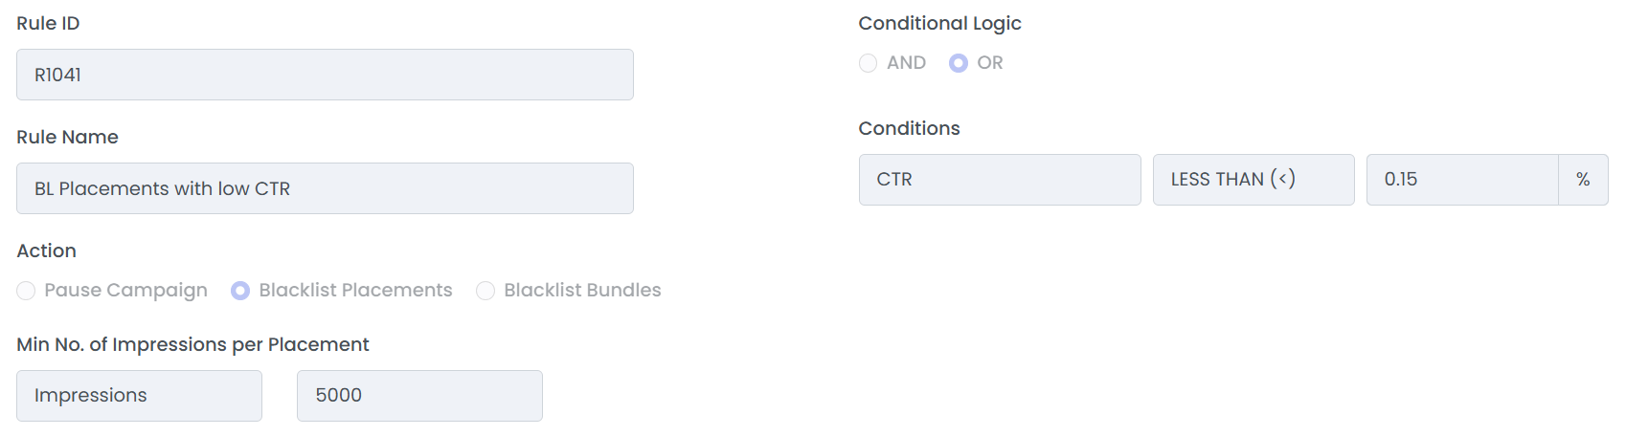Focus the Rule Name text field
1626x436 pixels.
click(325, 188)
